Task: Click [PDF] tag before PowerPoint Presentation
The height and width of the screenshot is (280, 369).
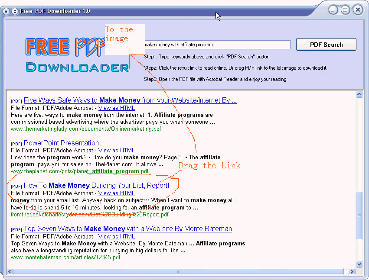Action: click(x=16, y=144)
